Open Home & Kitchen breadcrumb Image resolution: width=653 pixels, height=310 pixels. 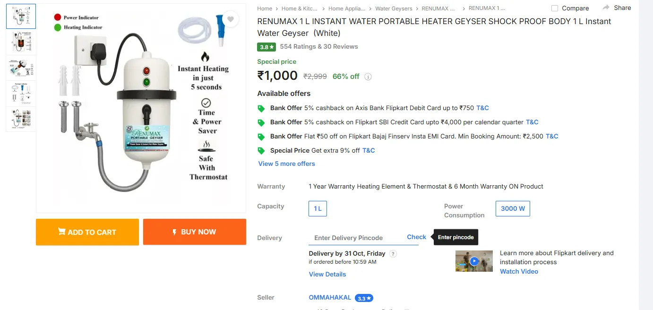tap(299, 9)
